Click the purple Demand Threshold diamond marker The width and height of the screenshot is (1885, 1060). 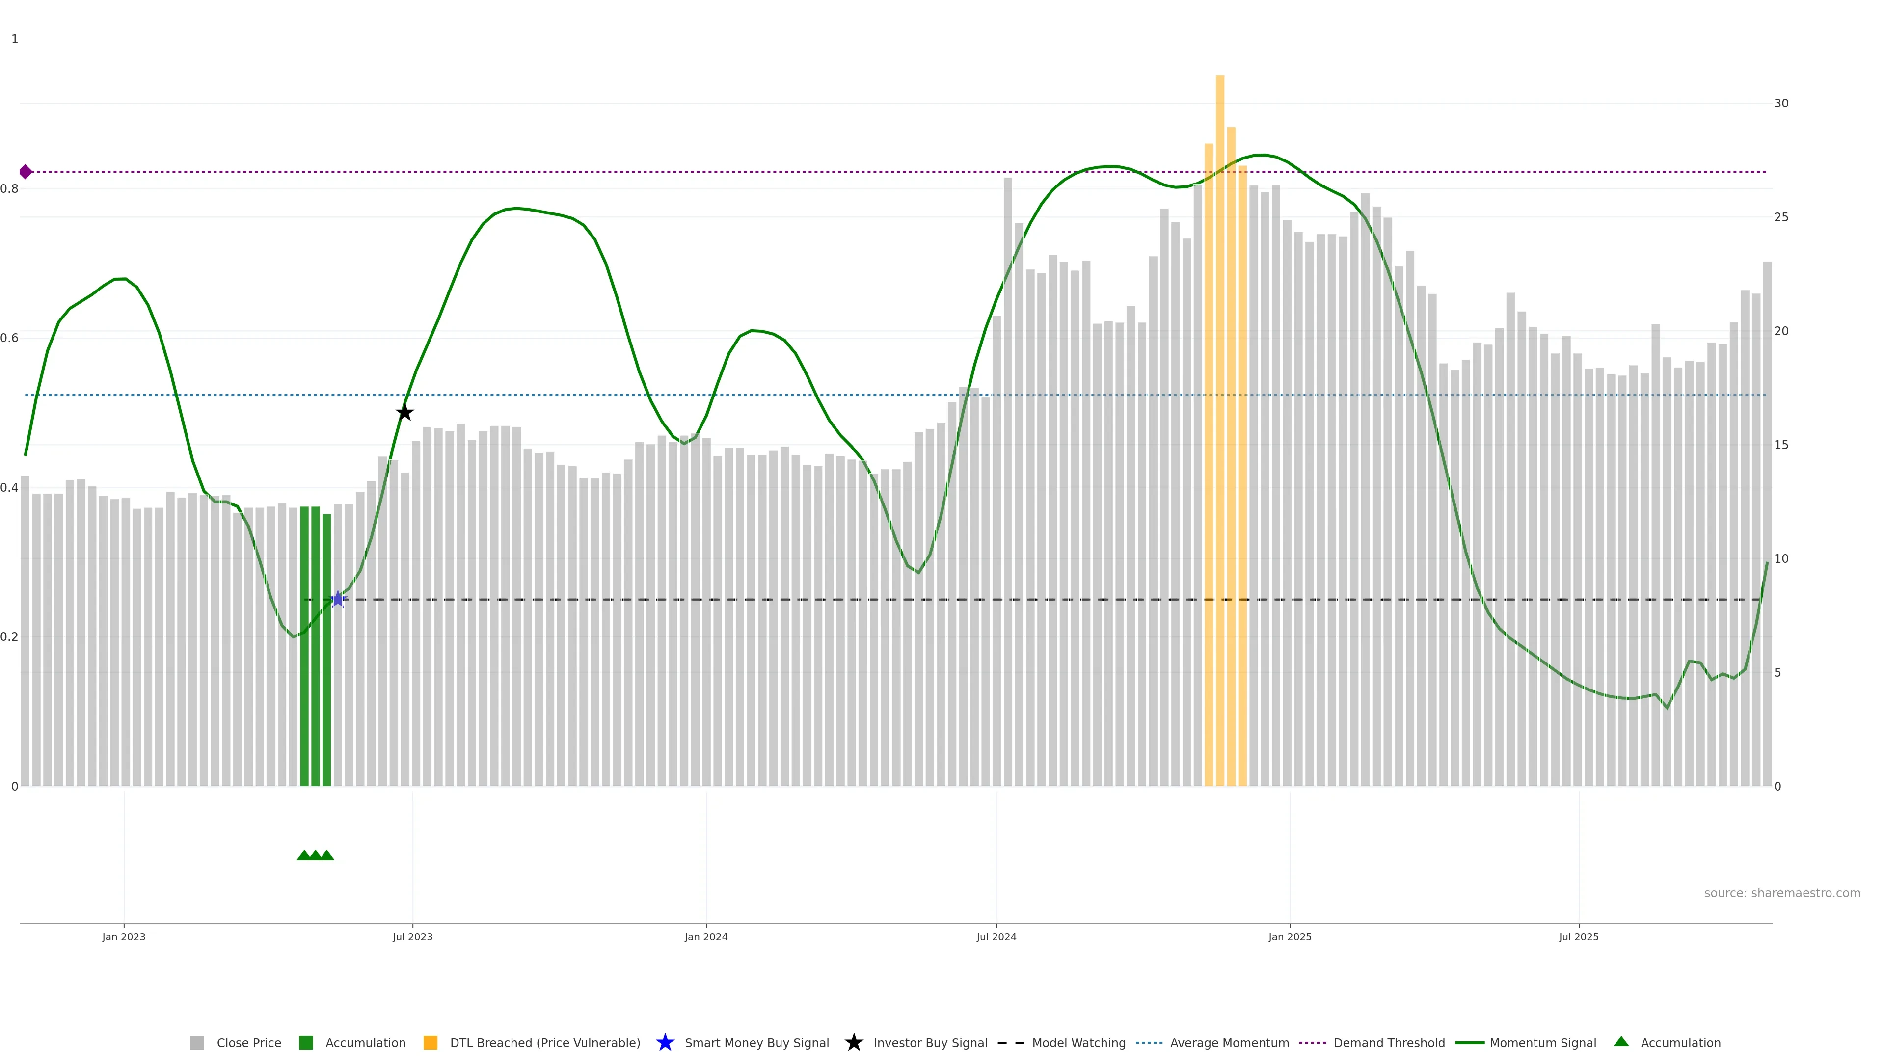[x=26, y=172]
